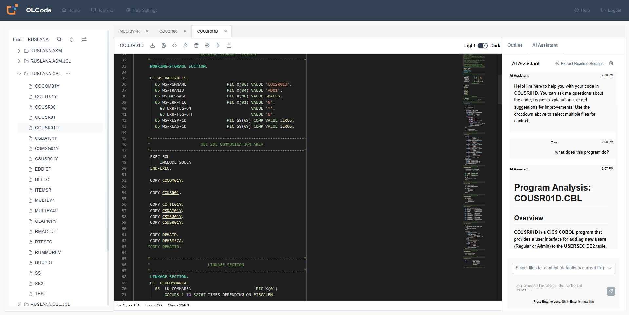Expand the RUSLANA.ASM.JCL folder

tap(19, 61)
